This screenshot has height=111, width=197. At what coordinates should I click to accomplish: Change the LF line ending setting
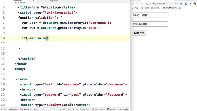[x=69, y=109]
